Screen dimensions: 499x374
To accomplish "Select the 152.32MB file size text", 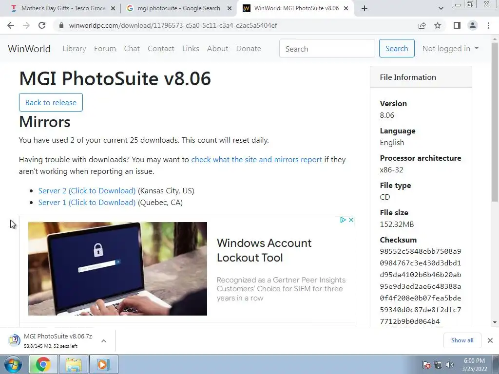I will 397,224.
